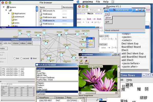Viewport: 153px width, 102px height.
Task: Select the third radio button
Action: [31, 58]
